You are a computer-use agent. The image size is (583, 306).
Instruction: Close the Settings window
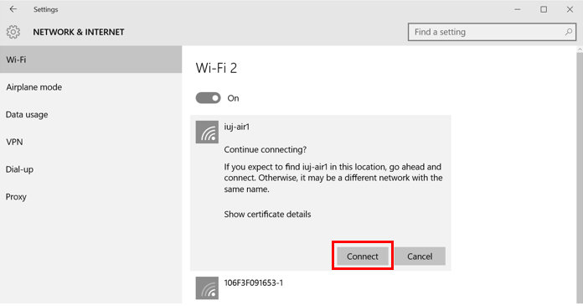[570, 9]
